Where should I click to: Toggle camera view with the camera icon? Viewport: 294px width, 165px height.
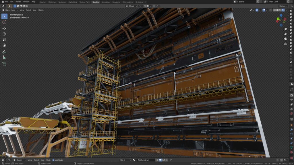[285, 39]
